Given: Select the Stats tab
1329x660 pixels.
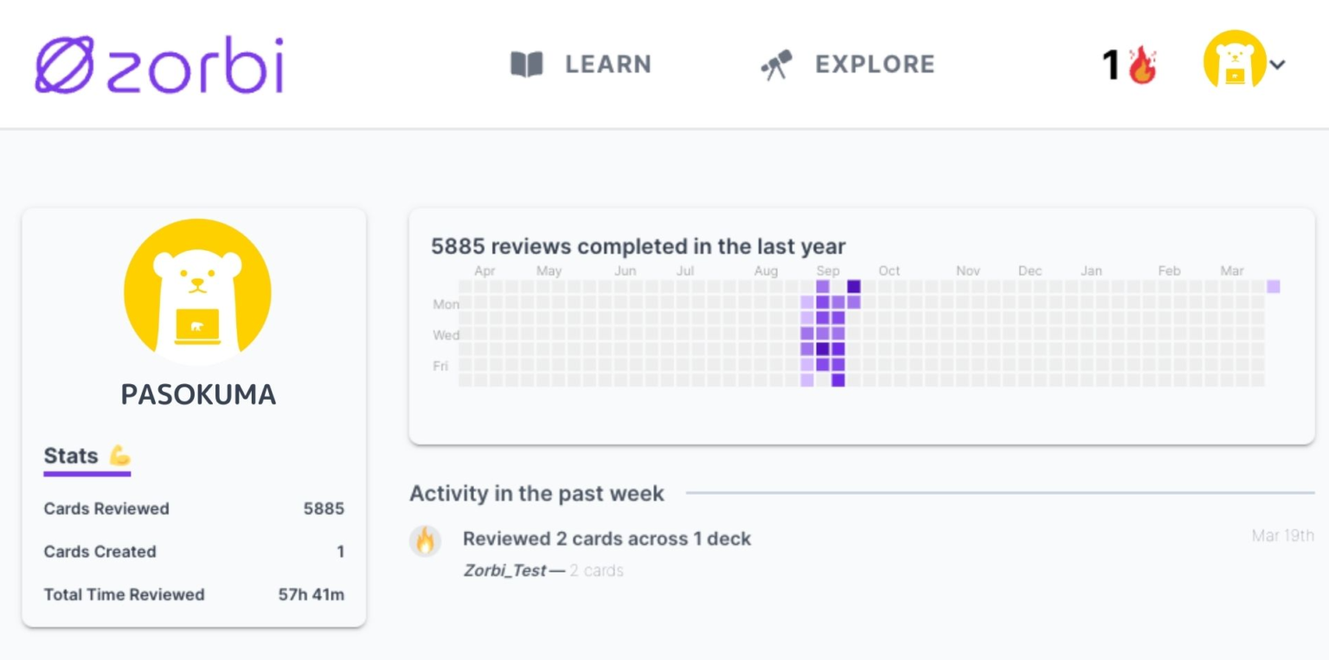Looking at the screenshot, I should [x=71, y=456].
